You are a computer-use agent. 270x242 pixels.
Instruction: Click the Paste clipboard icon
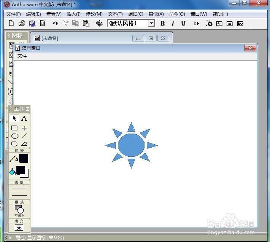pyautogui.click(x=86, y=23)
